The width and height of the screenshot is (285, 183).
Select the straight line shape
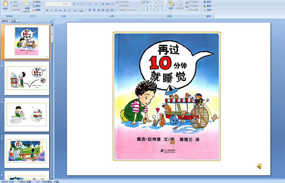click(x=151, y=2)
